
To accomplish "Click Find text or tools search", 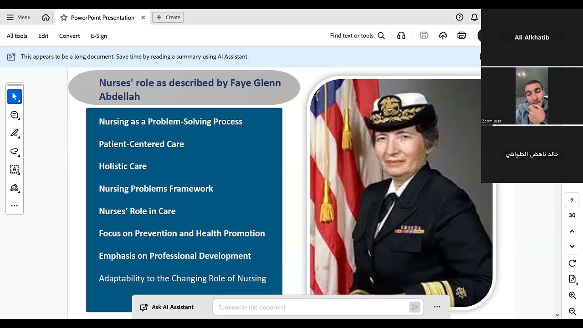I will (x=358, y=36).
